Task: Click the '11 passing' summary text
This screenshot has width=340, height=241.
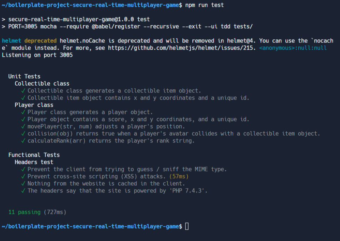Action: coord(25,212)
